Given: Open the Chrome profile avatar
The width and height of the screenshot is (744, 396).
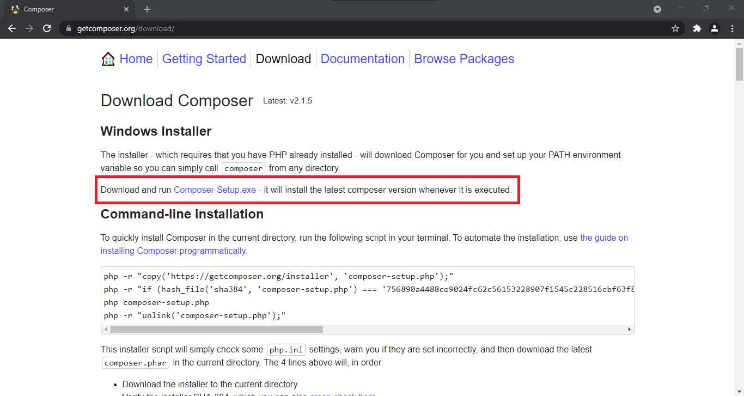Looking at the screenshot, I should click(714, 28).
